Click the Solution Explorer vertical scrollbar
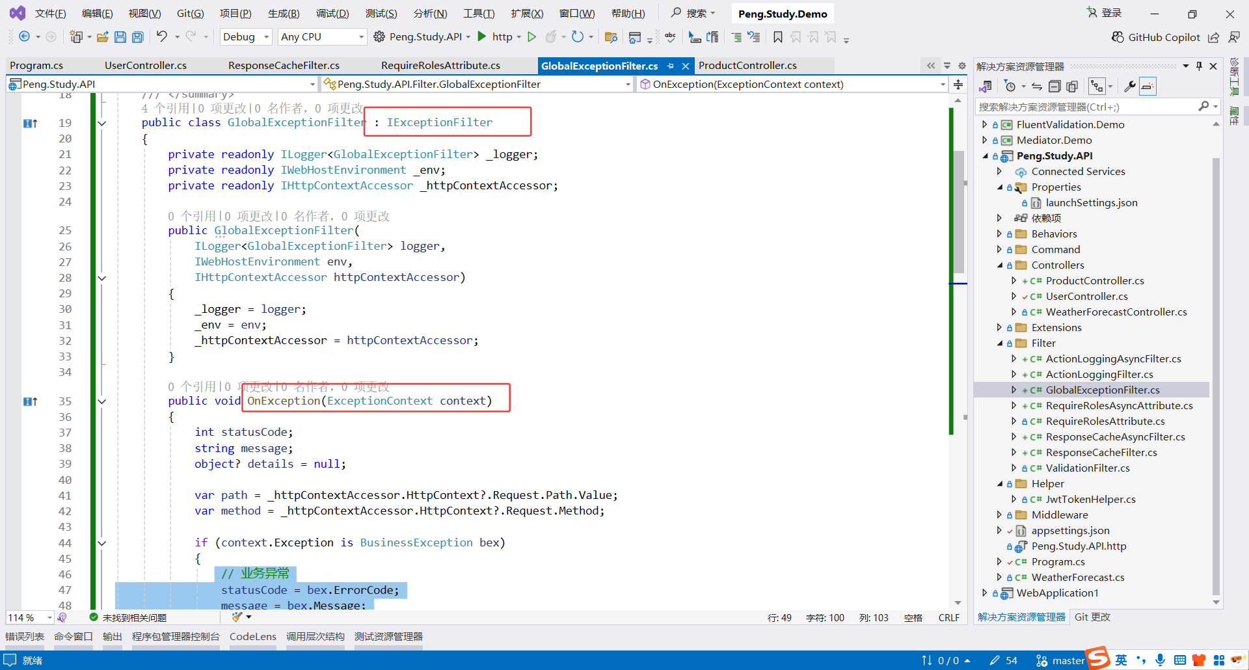This screenshot has width=1249, height=670. (1216, 376)
